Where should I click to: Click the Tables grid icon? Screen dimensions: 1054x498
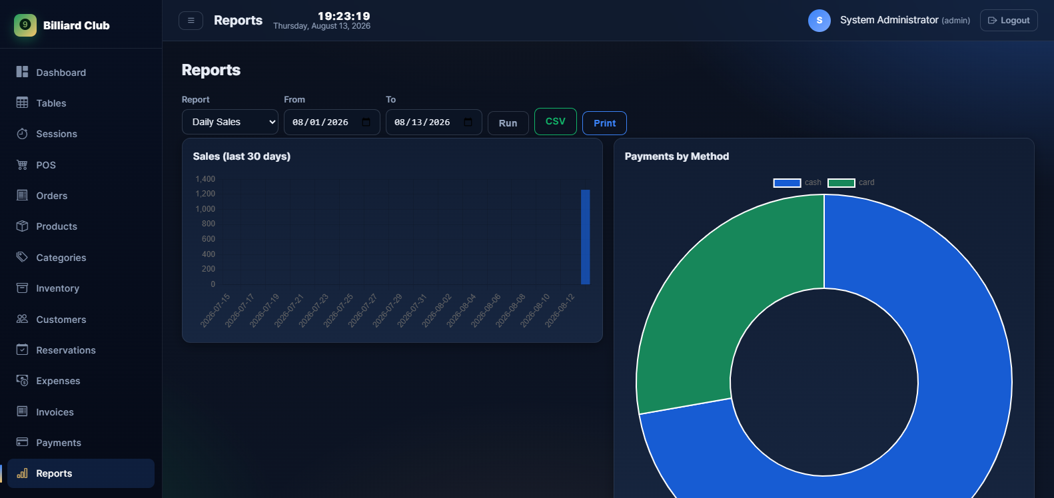pyautogui.click(x=22, y=103)
